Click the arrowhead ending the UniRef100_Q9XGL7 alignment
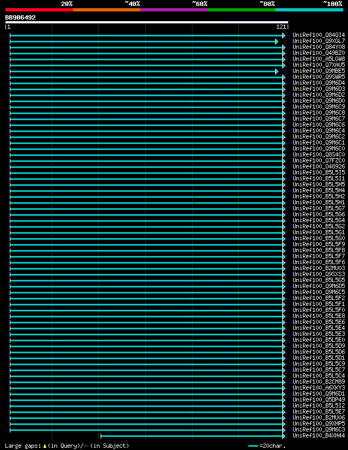 [277, 42]
